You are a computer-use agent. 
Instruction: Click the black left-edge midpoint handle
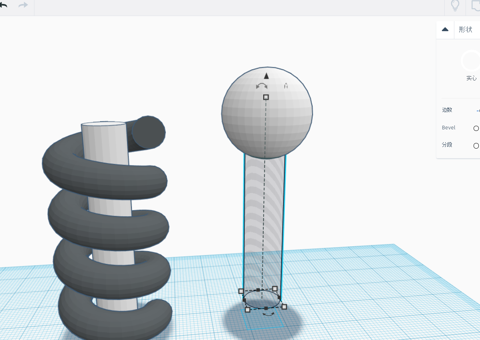click(244, 300)
